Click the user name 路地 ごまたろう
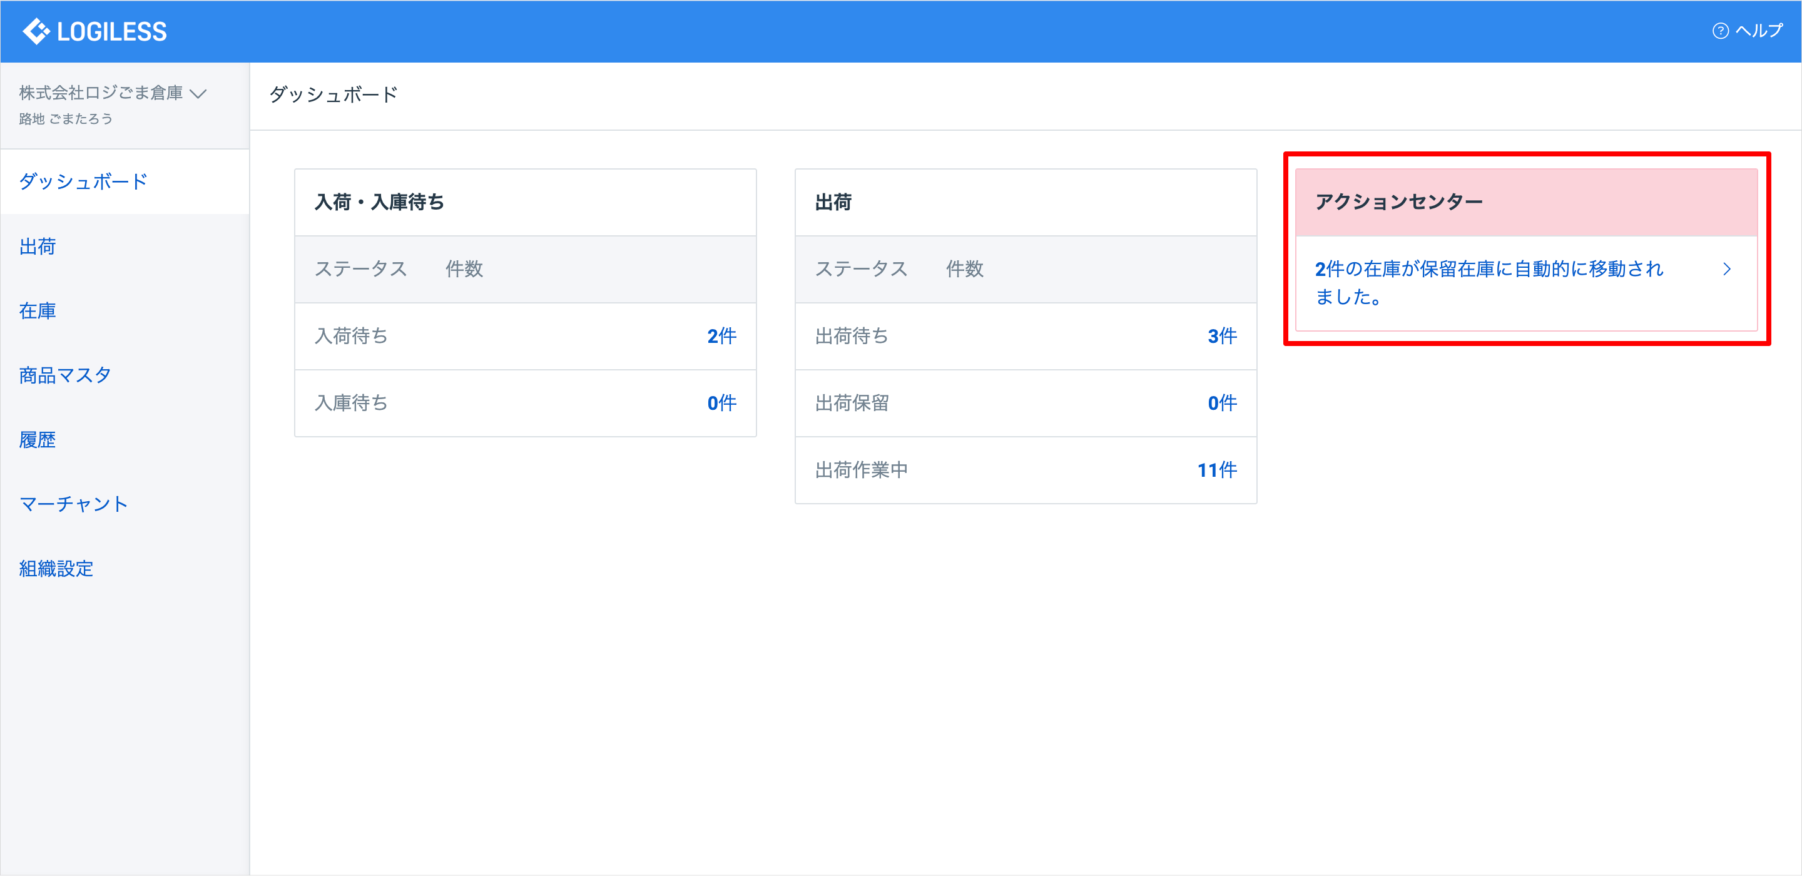This screenshot has width=1802, height=876. click(x=66, y=119)
